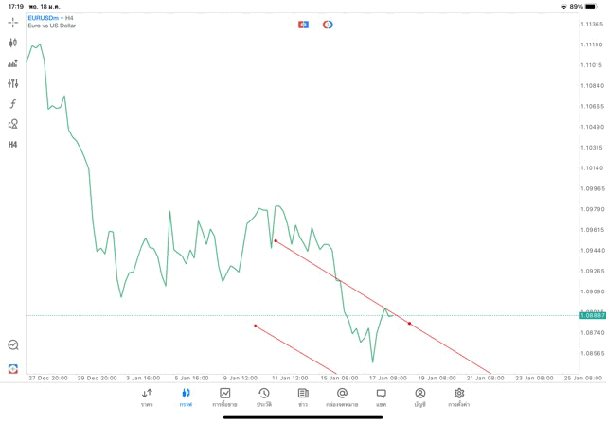Select the red trendline's right anchor point
This screenshot has height=423, width=606.
[409, 324]
